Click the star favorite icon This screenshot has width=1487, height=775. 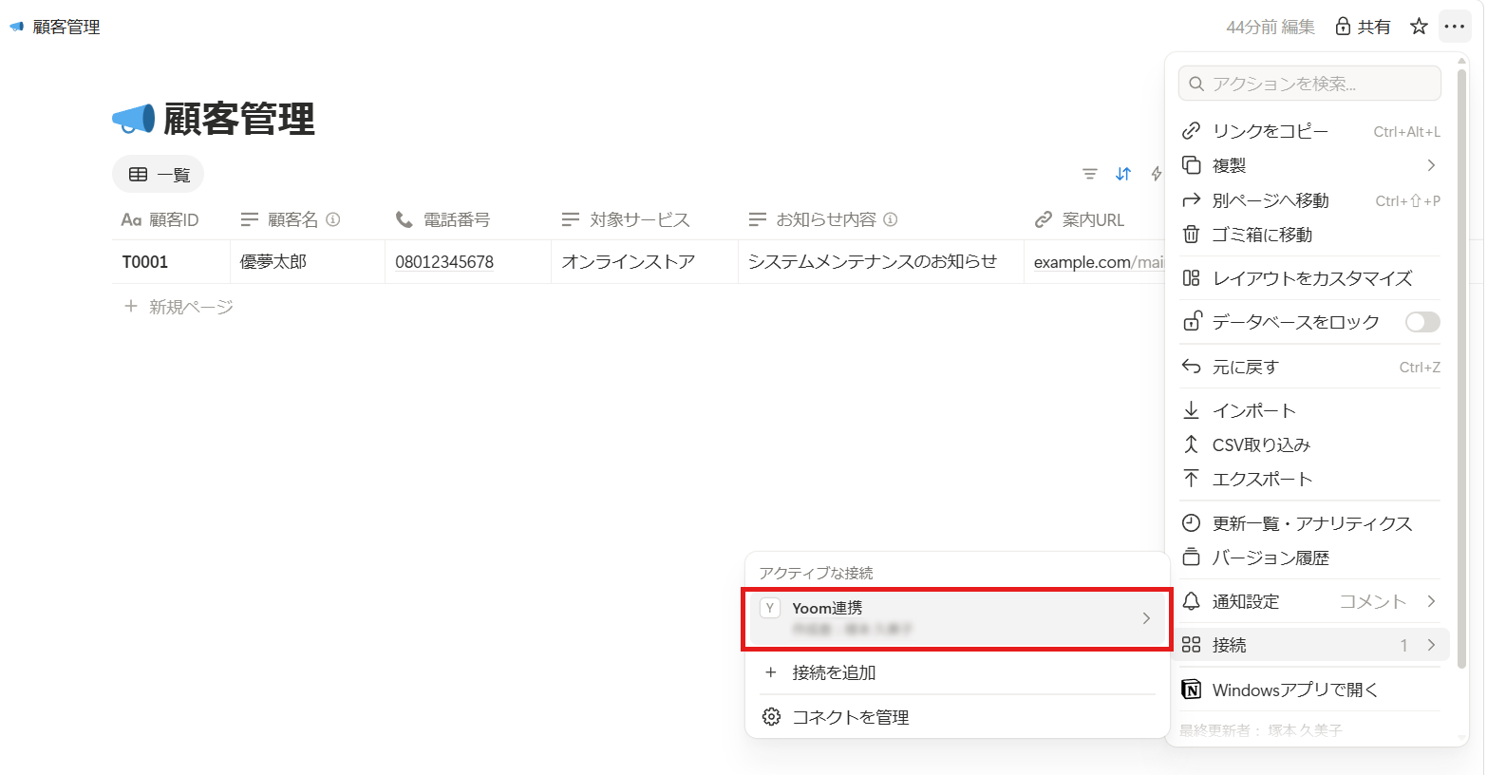click(1419, 27)
